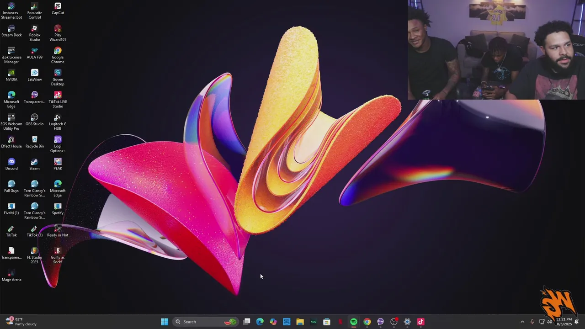This screenshot has width=585, height=329.
Task: Select the FL Studio 2025 desktop icon
Action: (35, 256)
